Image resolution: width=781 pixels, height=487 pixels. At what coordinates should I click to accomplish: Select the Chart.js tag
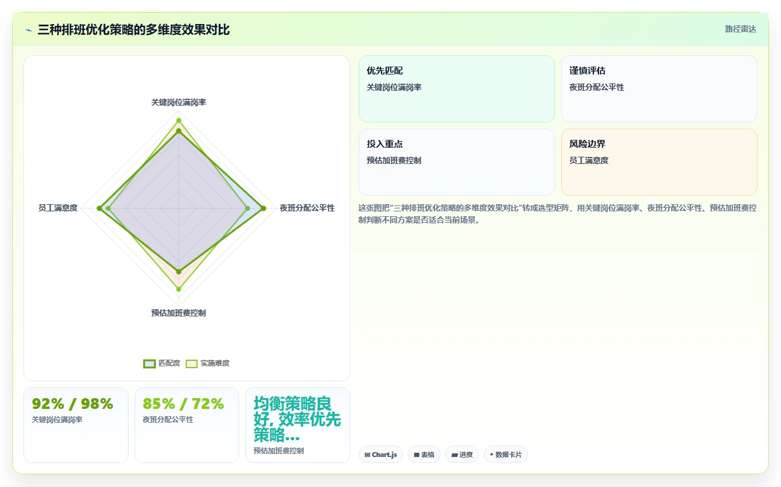(x=381, y=455)
